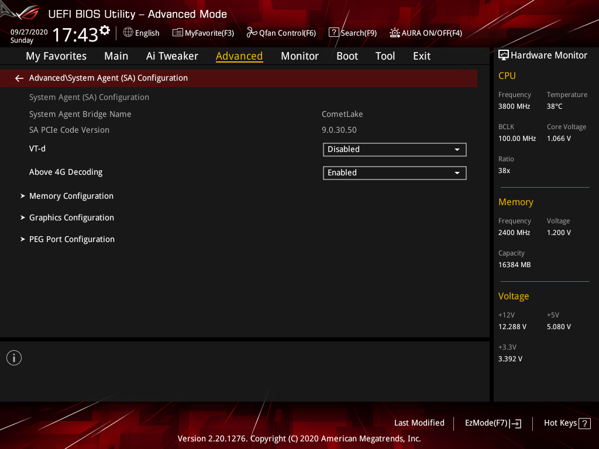Click the Hardware Monitor screen icon
599x449 pixels.
504,56
